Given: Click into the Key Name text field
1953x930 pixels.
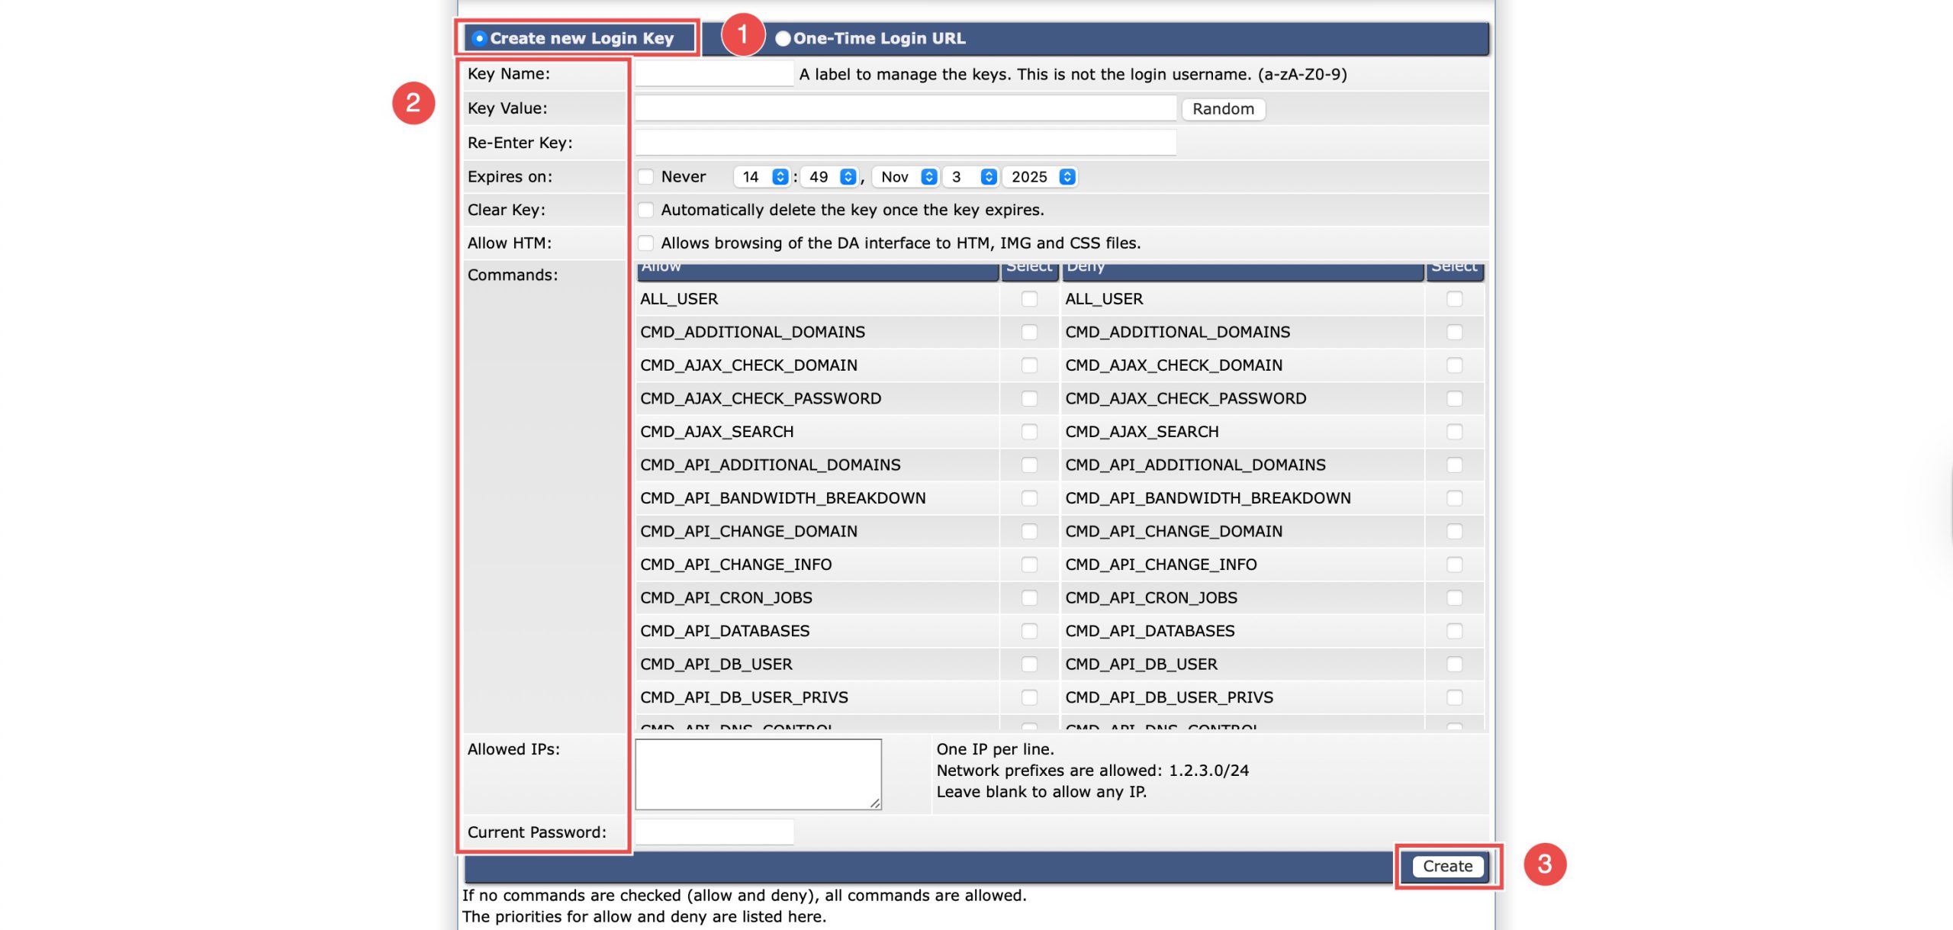Looking at the screenshot, I should pyautogui.click(x=714, y=74).
